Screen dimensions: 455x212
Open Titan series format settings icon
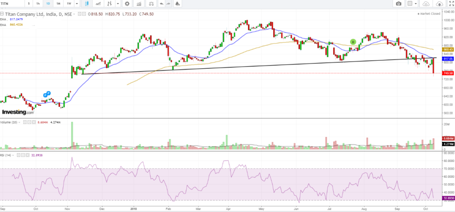[84, 14]
